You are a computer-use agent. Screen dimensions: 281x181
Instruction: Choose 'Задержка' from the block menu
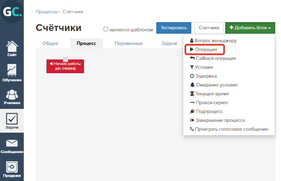[x=203, y=76]
